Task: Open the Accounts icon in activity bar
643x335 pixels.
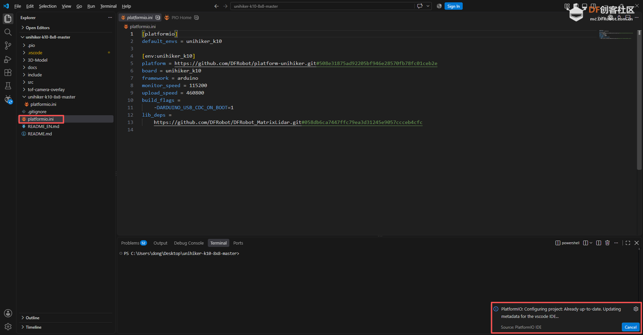Action: coord(8,313)
